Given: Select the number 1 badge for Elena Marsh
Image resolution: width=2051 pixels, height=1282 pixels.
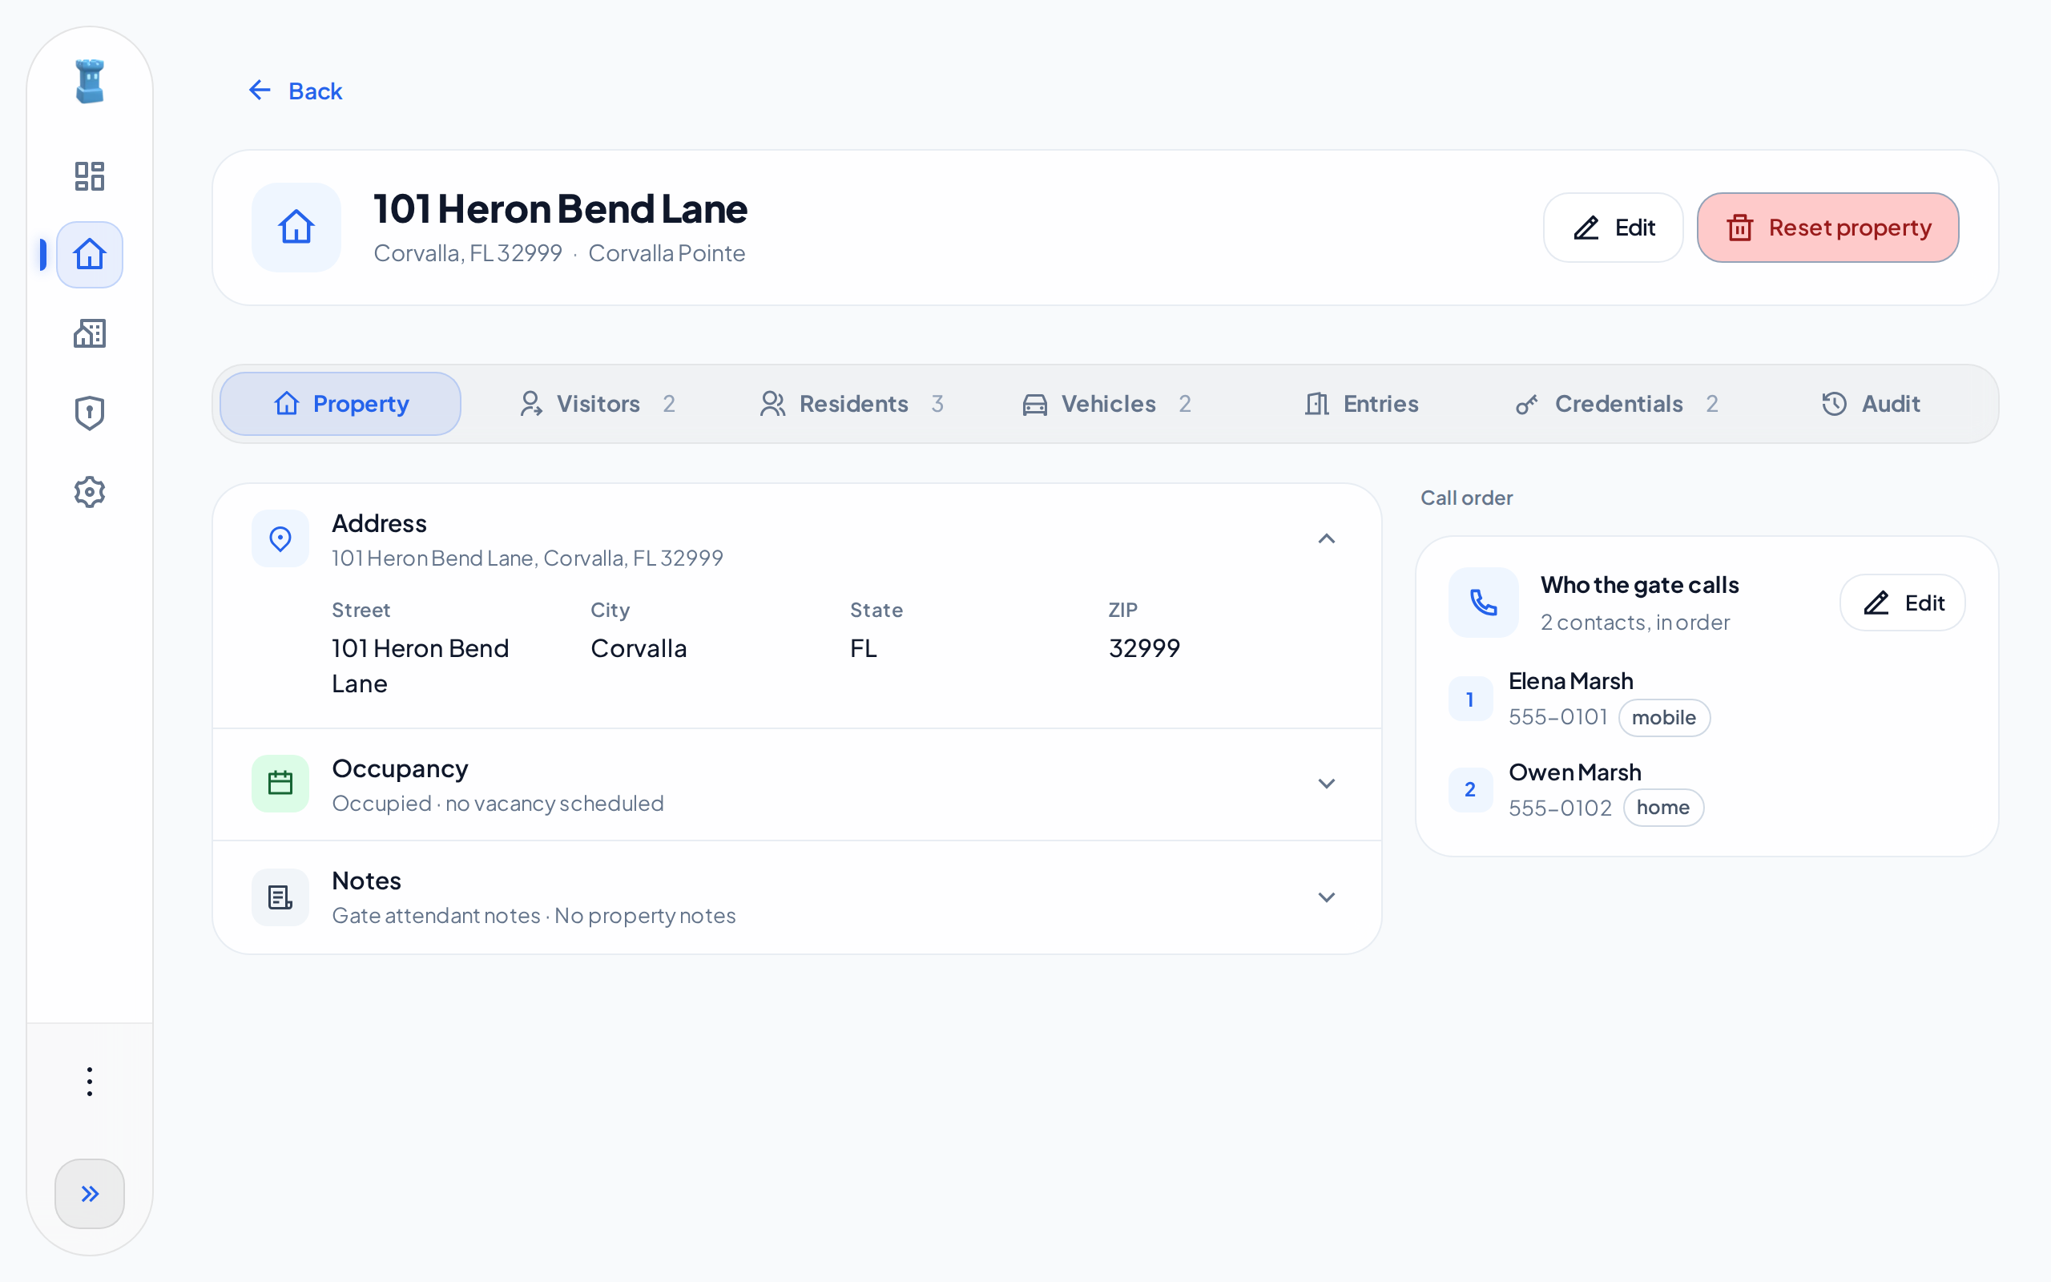Looking at the screenshot, I should click(1470, 699).
